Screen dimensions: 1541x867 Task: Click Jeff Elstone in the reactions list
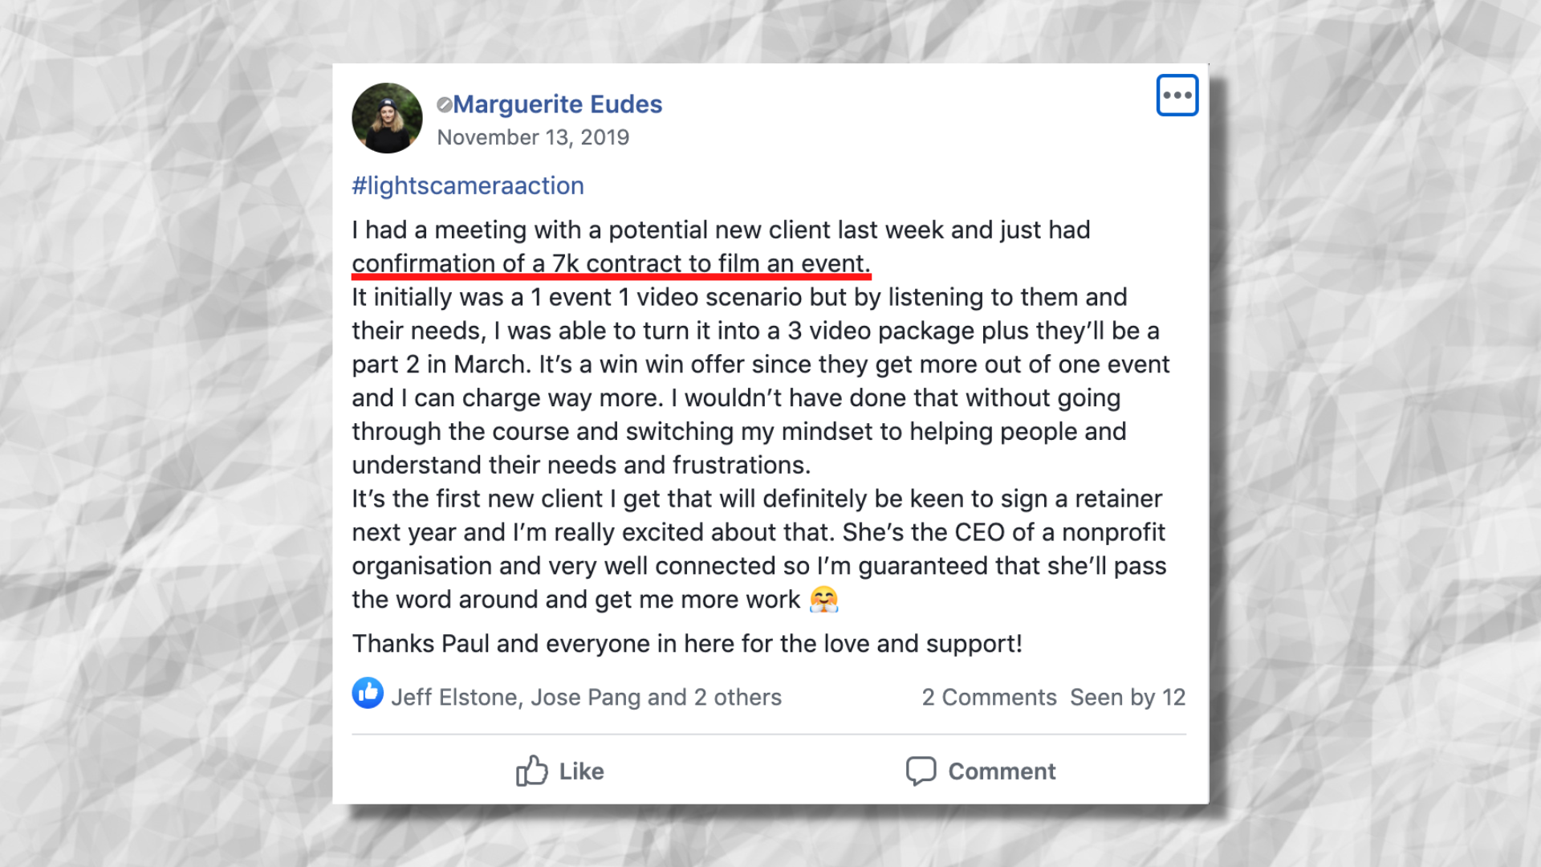pos(453,698)
